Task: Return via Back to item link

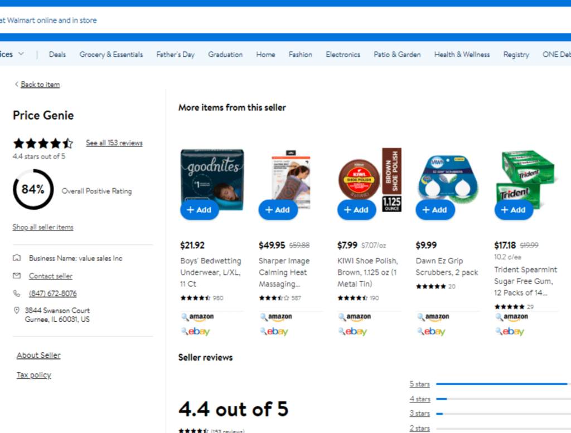Action: (x=40, y=85)
